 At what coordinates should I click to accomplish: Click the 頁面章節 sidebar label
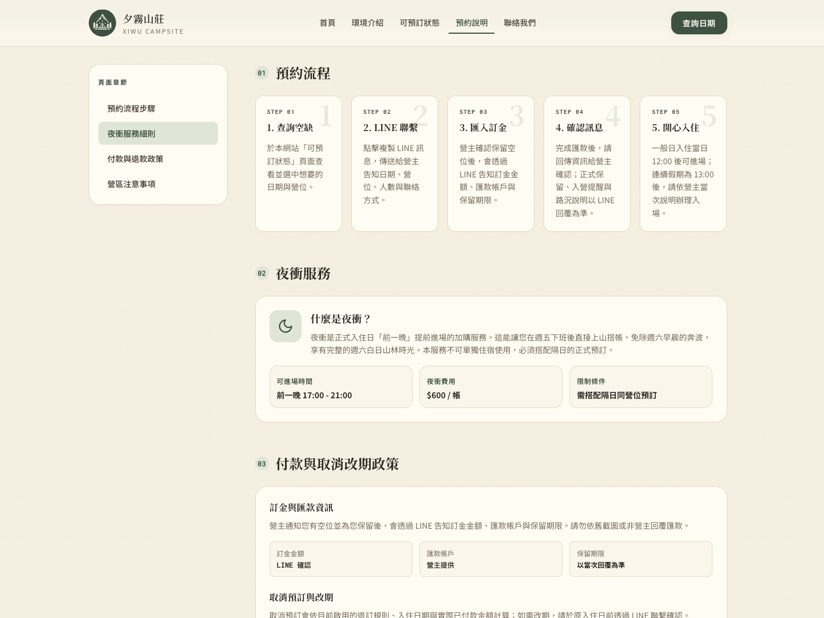[113, 82]
